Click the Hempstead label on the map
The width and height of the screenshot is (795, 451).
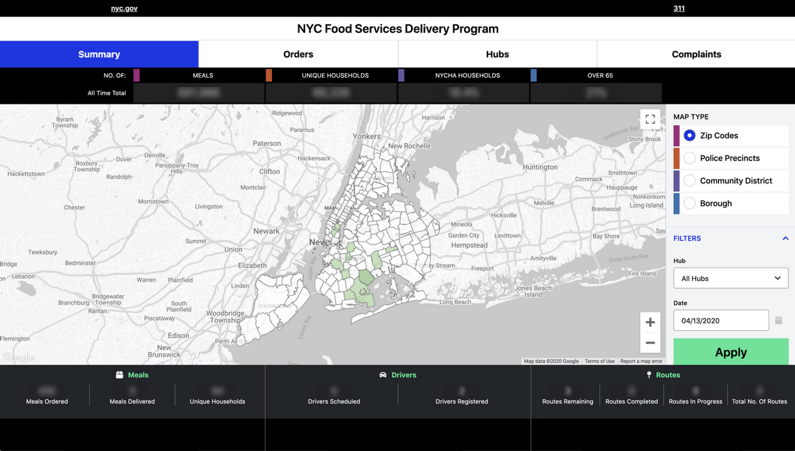tap(469, 245)
